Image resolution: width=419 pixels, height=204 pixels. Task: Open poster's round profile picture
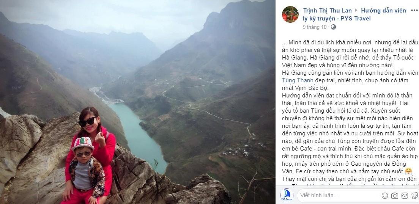tap(290, 14)
